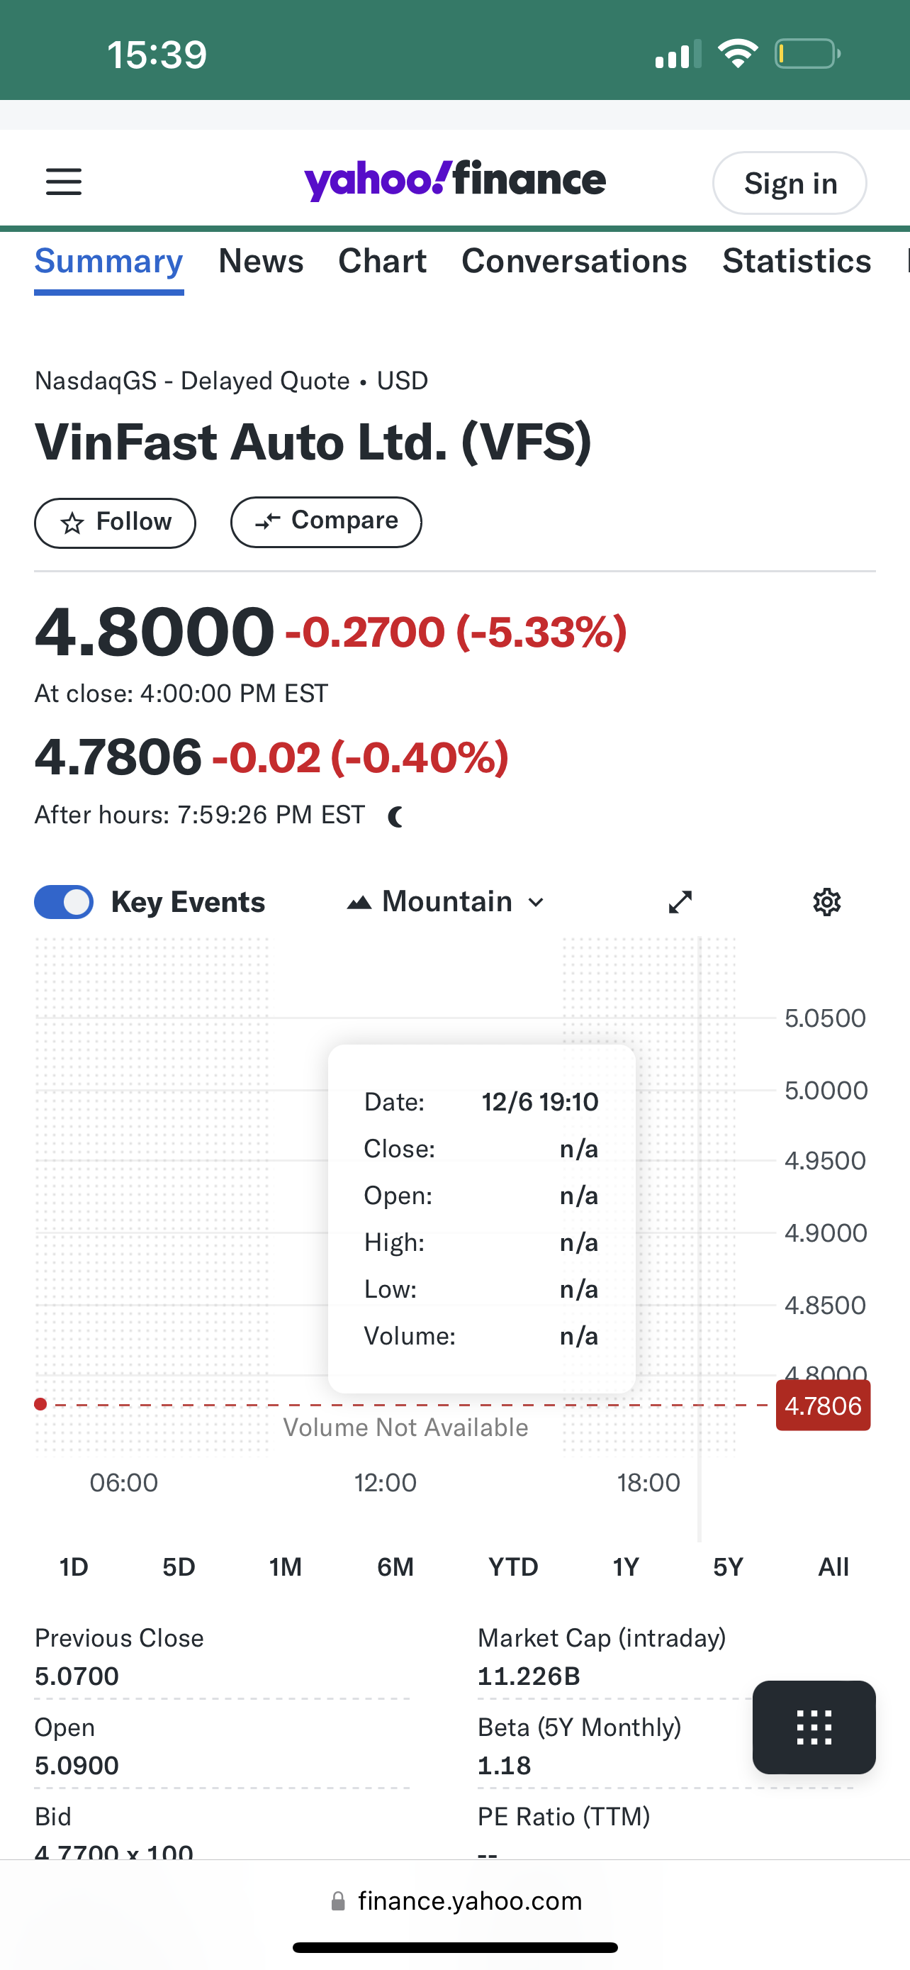
Task: Open the hamburger navigation menu
Action: tap(63, 182)
